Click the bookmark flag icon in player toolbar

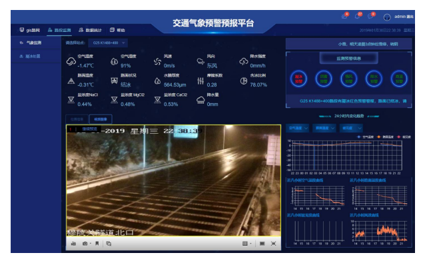[x=97, y=244]
